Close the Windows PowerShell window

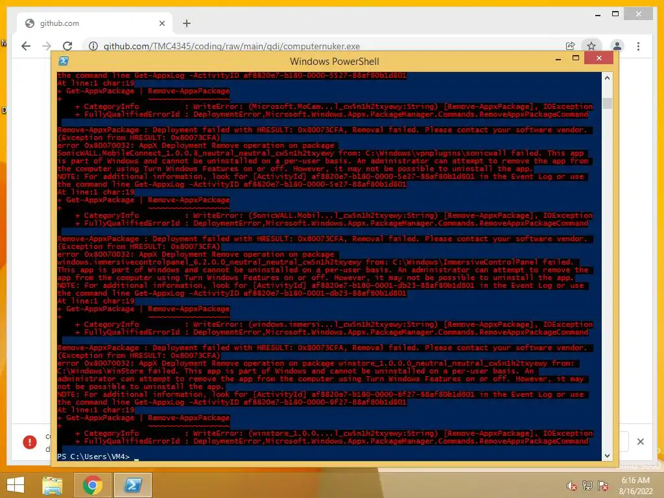tap(599, 58)
